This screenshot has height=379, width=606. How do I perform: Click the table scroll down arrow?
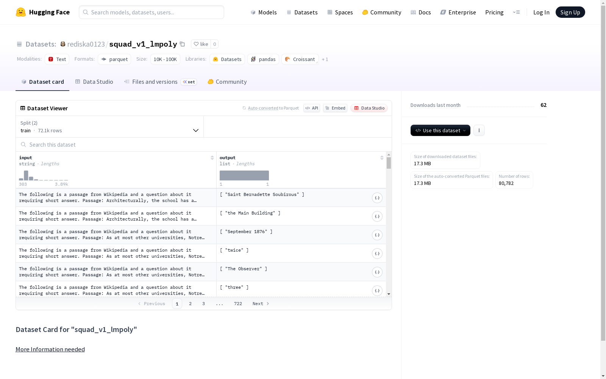click(x=389, y=294)
